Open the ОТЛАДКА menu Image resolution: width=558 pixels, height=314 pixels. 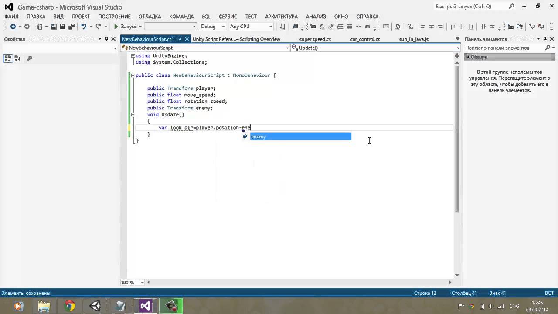point(150,17)
